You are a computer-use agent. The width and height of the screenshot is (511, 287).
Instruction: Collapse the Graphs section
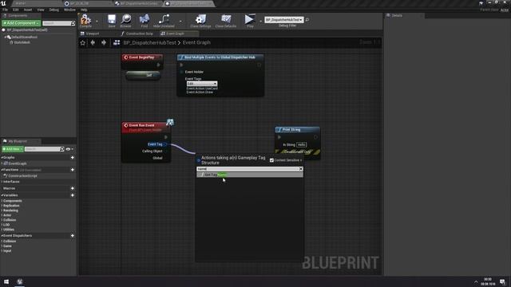(2, 158)
